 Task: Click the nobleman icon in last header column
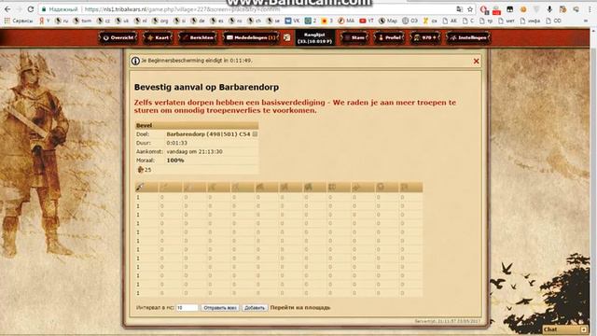[x=404, y=187]
